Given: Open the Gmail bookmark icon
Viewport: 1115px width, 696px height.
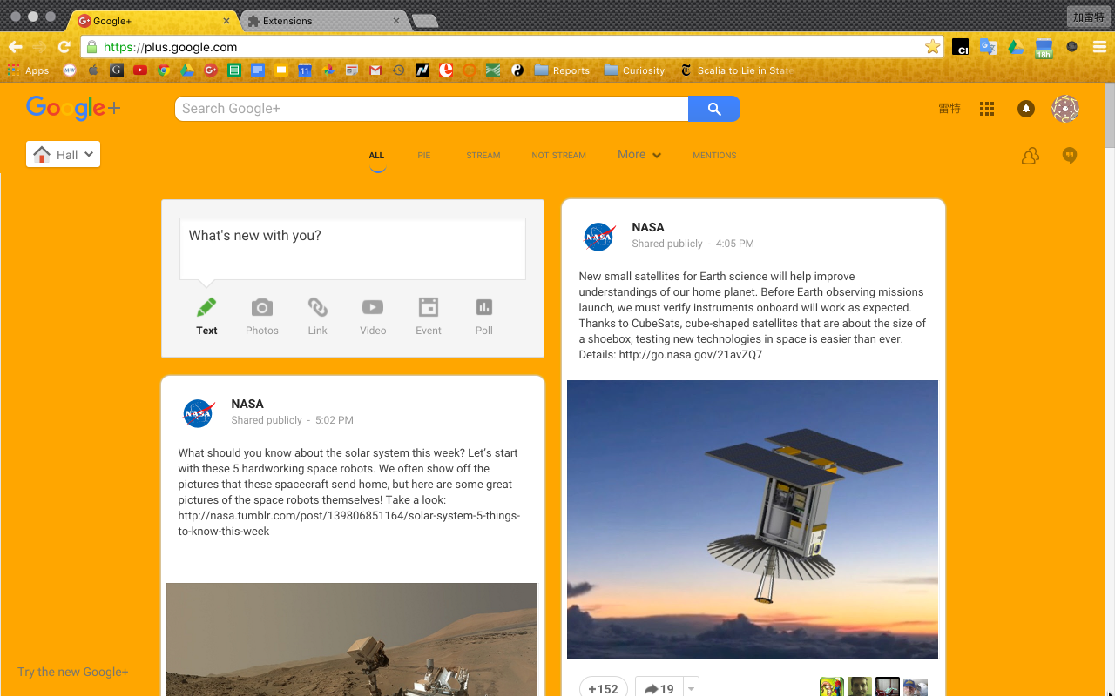Looking at the screenshot, I should click(x=375, y=70).
